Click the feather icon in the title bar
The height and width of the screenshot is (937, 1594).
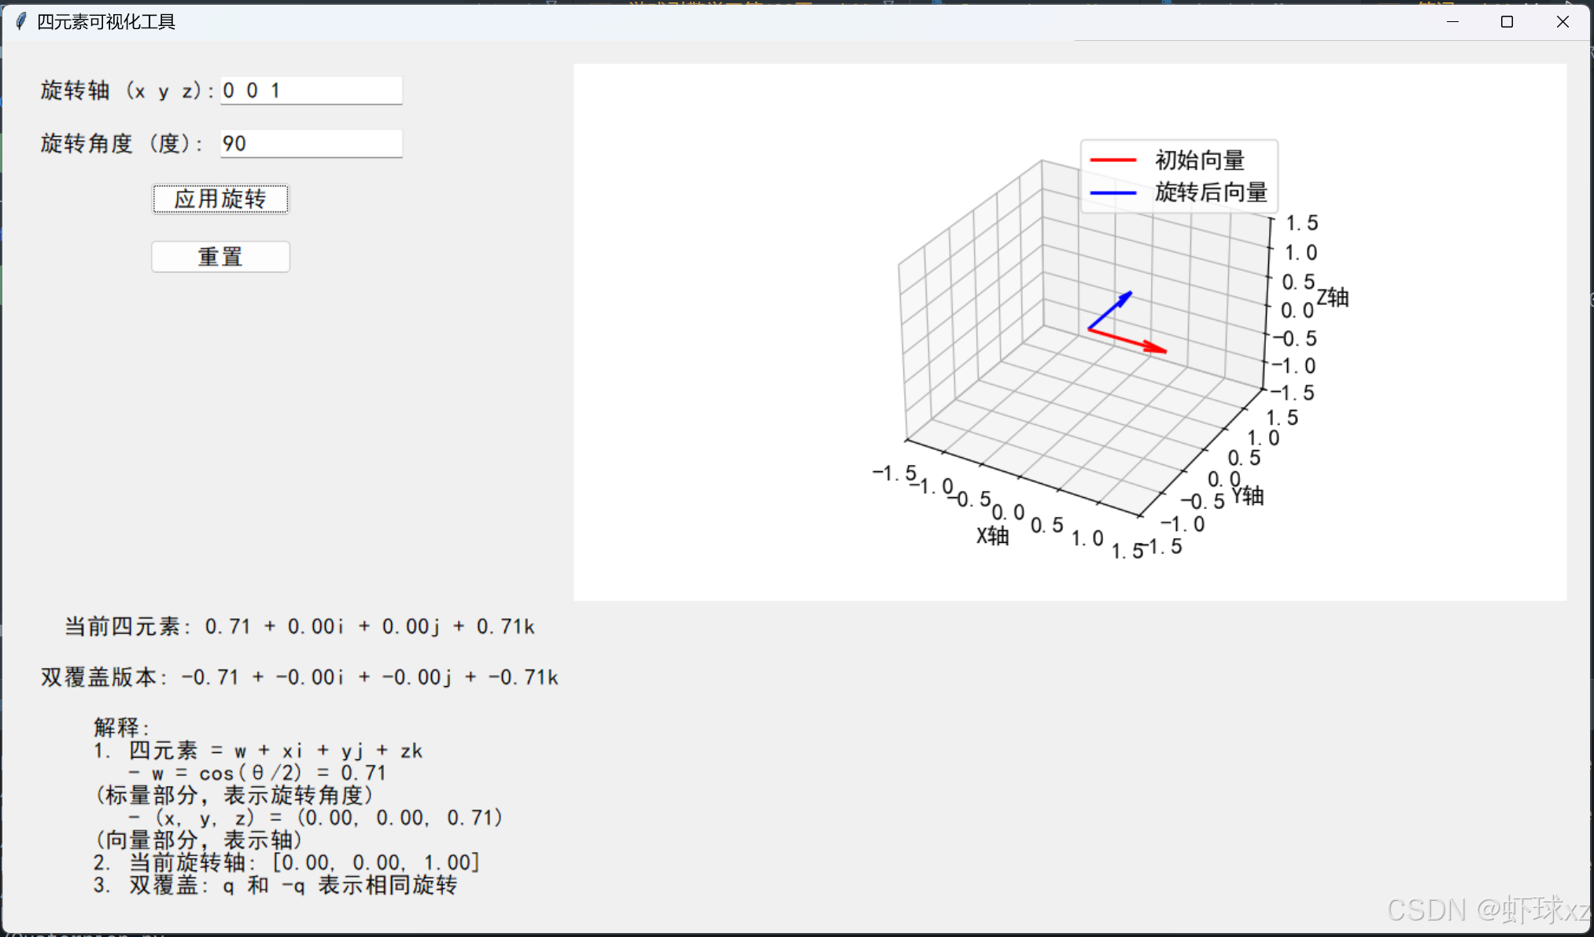(21, 21)
